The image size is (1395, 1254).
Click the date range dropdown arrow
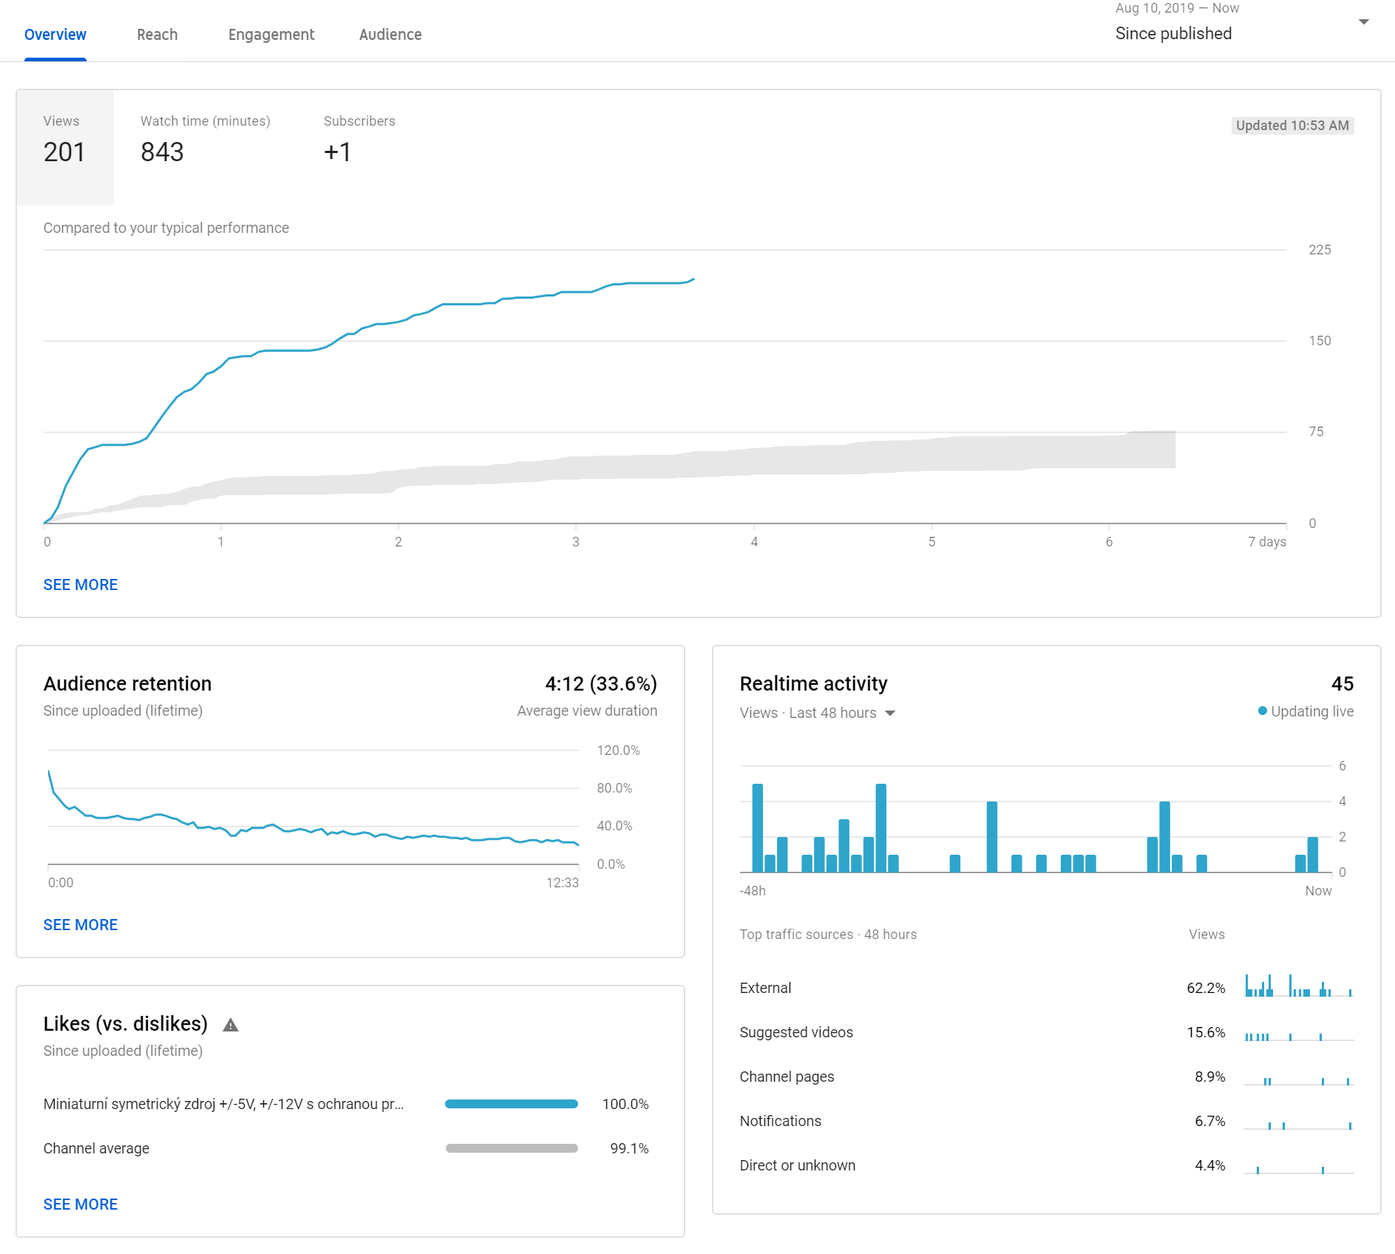1363,22
